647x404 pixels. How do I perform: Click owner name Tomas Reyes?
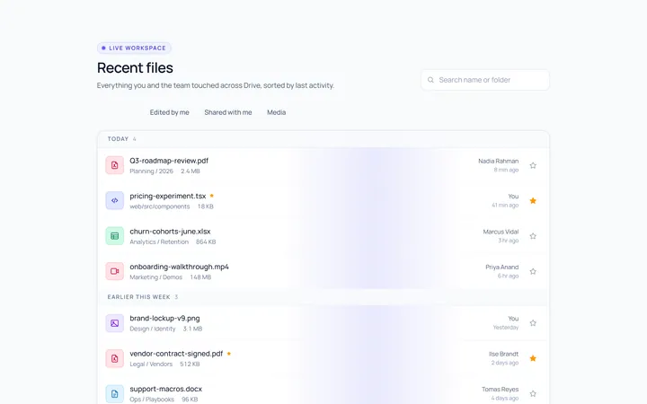[x=501, y=389]
